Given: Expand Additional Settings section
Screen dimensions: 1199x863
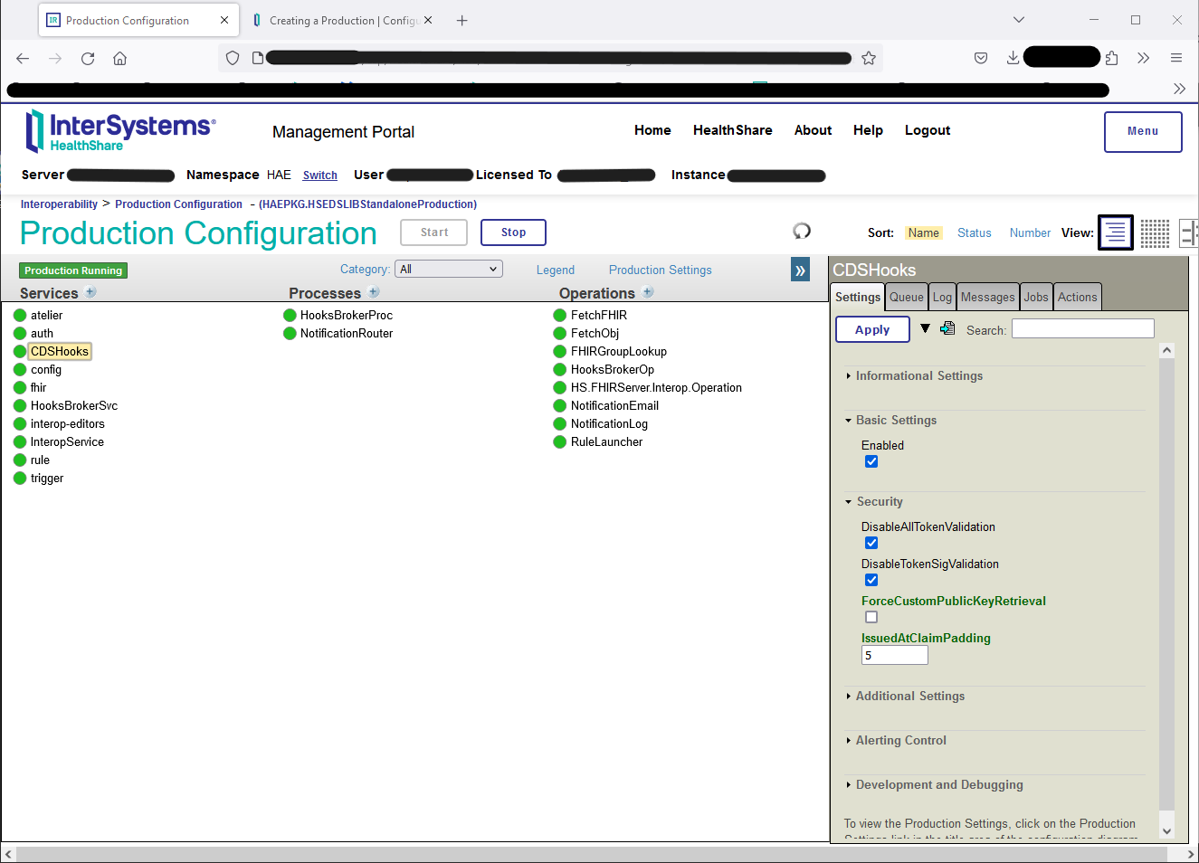Looking at the screenshot, I should coord(909,696).
